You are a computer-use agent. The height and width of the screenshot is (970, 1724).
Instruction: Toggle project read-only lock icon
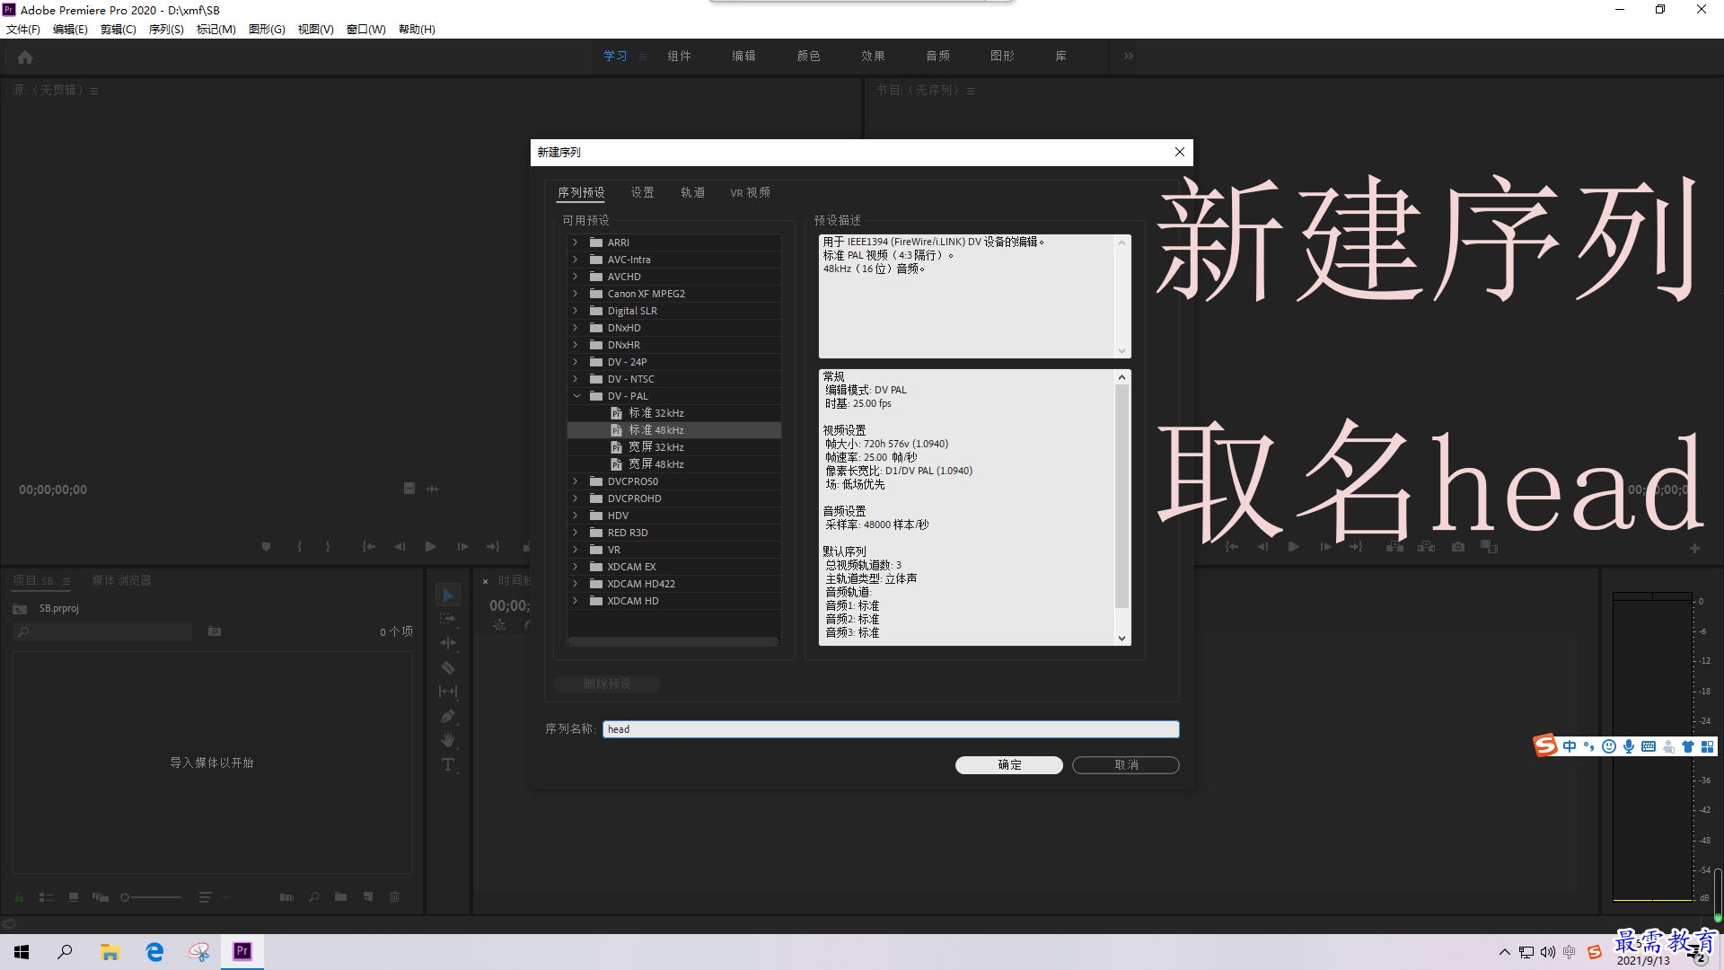click(19, 896)
